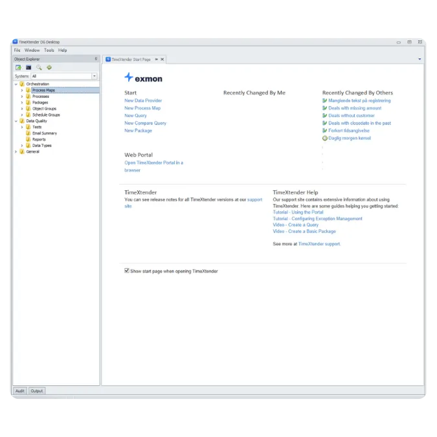Click the check icon beside Deals without customer
437x437 pixels.
pyautogui.click(x=325, y=115)
